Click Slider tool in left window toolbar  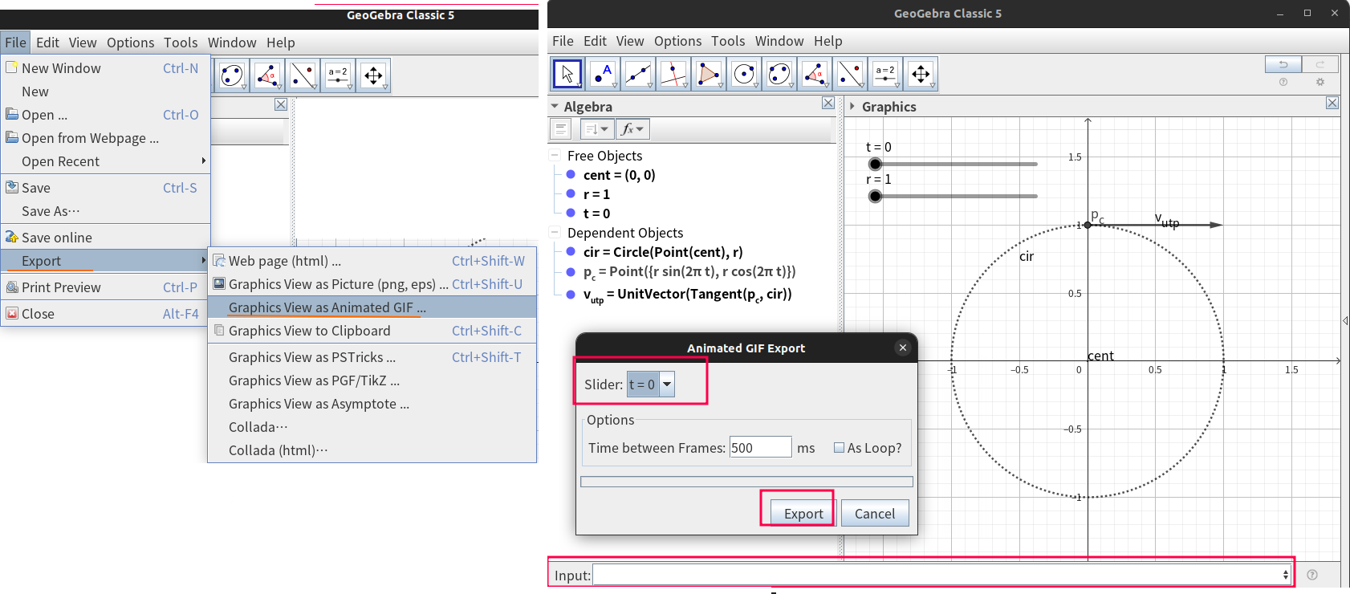pos(338,75)
